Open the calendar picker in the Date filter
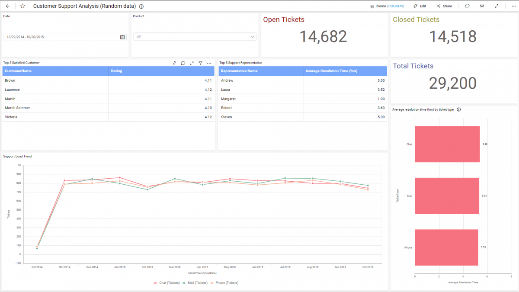Image resolution: width=519 pixels, height=292 pixels. [x=122, y=37]
